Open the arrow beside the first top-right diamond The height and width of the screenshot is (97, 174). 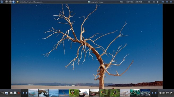pyautogui.click(x=165, y=2)
